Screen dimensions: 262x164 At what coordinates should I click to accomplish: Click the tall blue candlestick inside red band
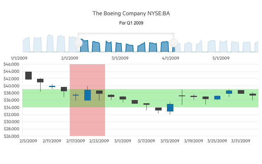click(88, 95)
